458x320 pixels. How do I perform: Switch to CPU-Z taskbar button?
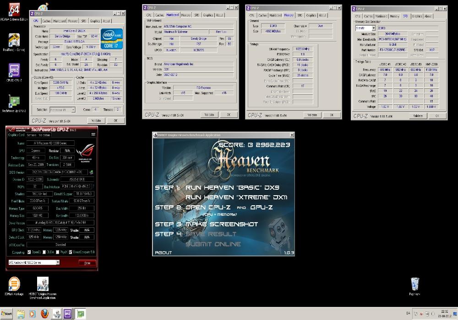(67, 314)
